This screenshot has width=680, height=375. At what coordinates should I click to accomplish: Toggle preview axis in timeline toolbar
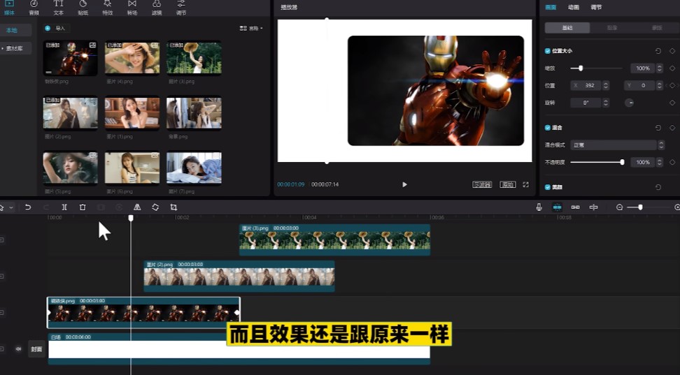point(593,207)
